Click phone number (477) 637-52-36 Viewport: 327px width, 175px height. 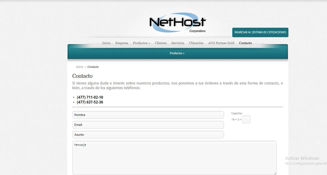(90, 102)
